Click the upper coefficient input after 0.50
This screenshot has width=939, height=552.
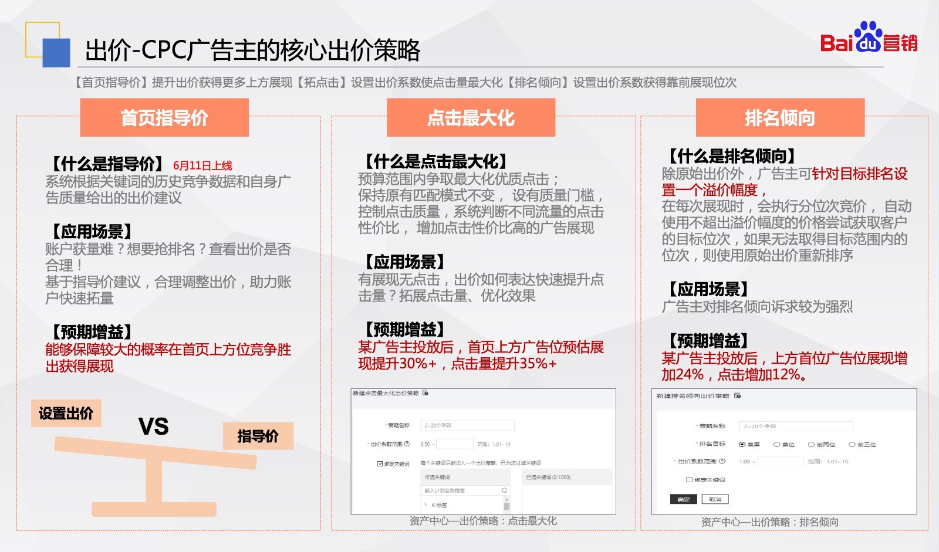455,444
